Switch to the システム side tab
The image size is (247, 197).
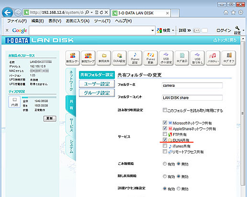tap(71, 146)
